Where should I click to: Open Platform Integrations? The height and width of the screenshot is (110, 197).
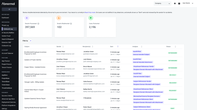coord(9,106)
